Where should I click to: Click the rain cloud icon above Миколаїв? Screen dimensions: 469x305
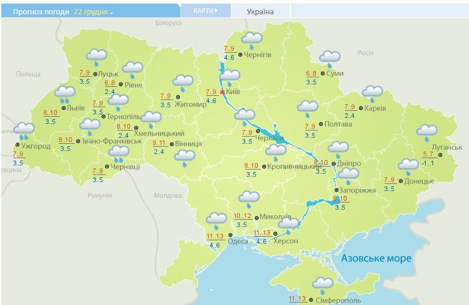249,200
